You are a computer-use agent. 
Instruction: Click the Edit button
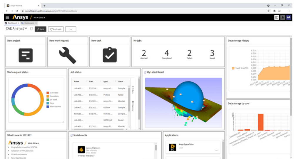pos(41,29)
